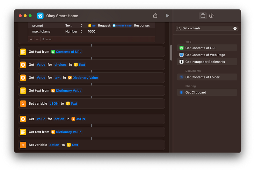Click the Safari icon for Web Page action
Viewport: 255px width, 171px height.
point(181,55)
